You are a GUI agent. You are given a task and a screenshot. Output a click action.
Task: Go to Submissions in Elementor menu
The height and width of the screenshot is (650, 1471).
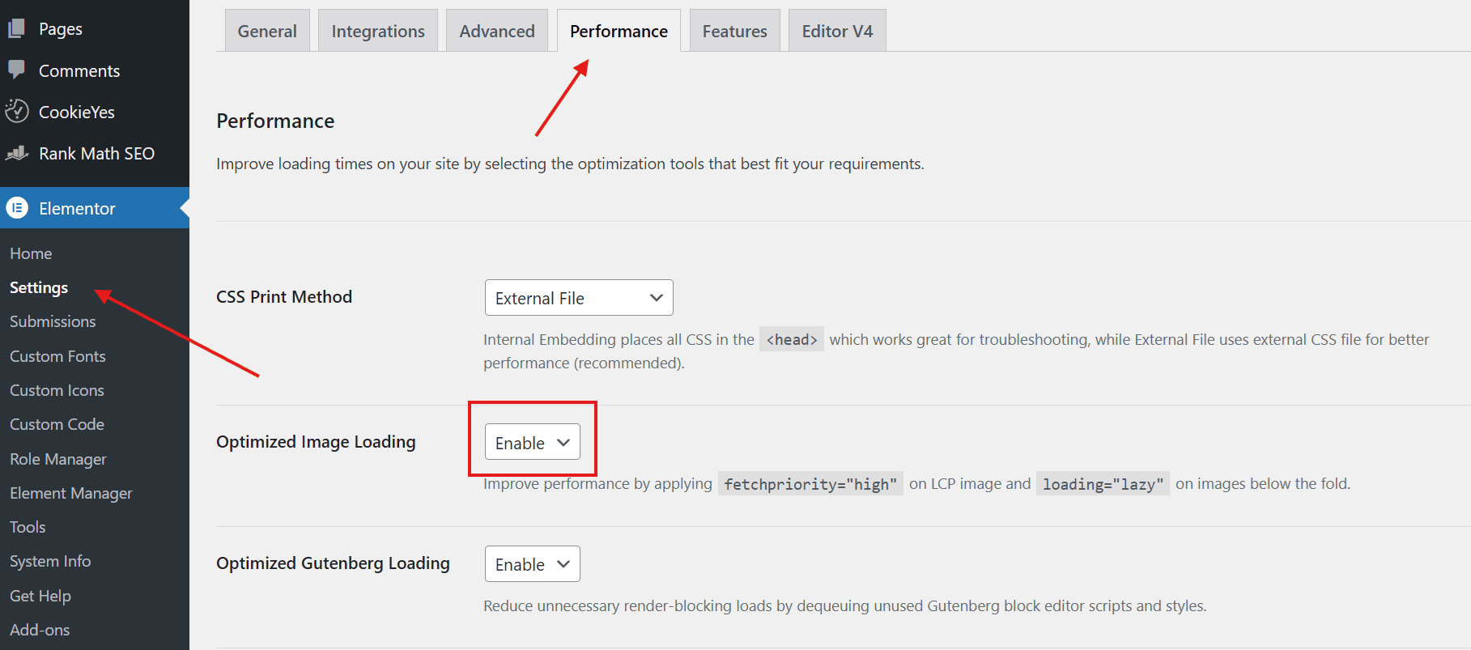[x=53, y=321]
